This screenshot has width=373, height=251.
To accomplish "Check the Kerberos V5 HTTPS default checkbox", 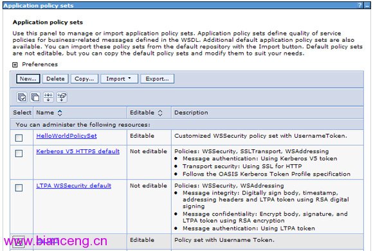I will click(x=19, y=153).
